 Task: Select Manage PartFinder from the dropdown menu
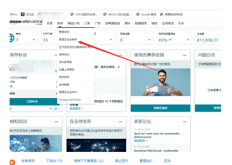pyautogui.click(x=70, y=100)
